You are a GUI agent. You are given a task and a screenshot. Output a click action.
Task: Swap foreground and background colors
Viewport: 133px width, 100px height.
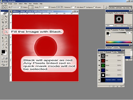click(x=6, y=50)
